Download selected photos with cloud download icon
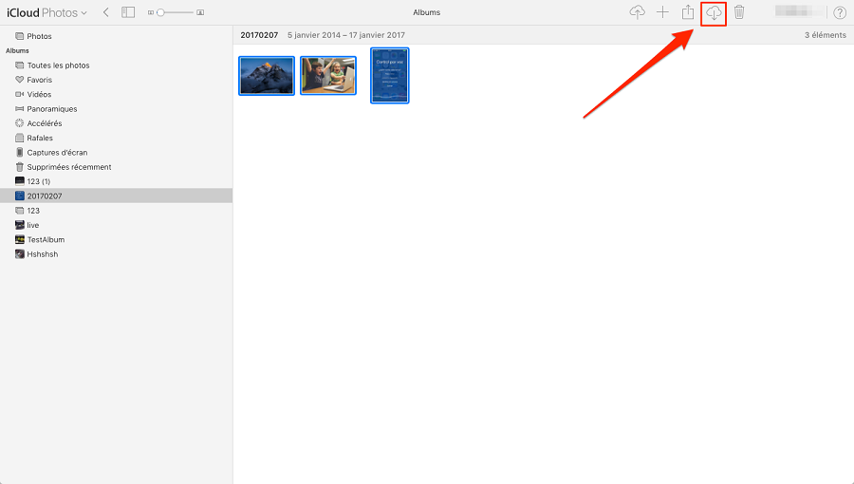The width and height of the screenshot is (854, 484). pyautogui.click(x=714, y=12)
